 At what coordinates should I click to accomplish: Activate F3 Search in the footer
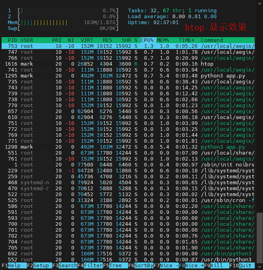tap(65, 265)
